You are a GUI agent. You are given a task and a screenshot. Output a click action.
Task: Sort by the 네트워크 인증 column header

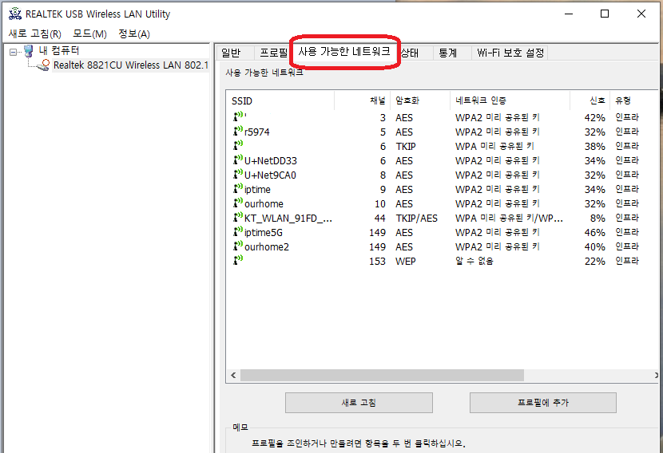[x=510, y=100]
